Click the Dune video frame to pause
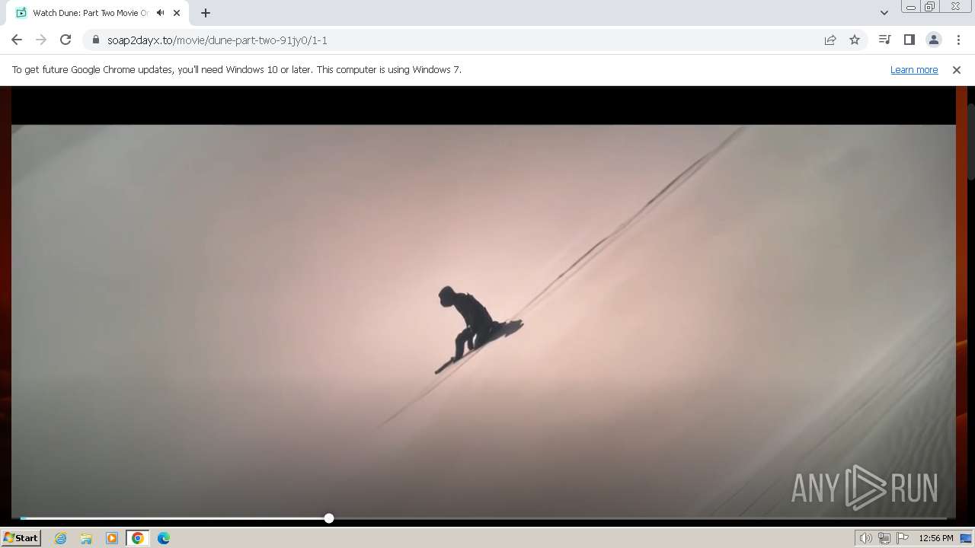Image resolution: width=975 pixels, height=548 pixels. pyautogui.click(x=483, y=320)
